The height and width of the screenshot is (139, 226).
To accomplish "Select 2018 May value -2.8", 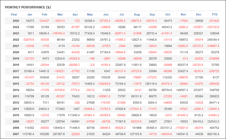I will pos(91,65).
